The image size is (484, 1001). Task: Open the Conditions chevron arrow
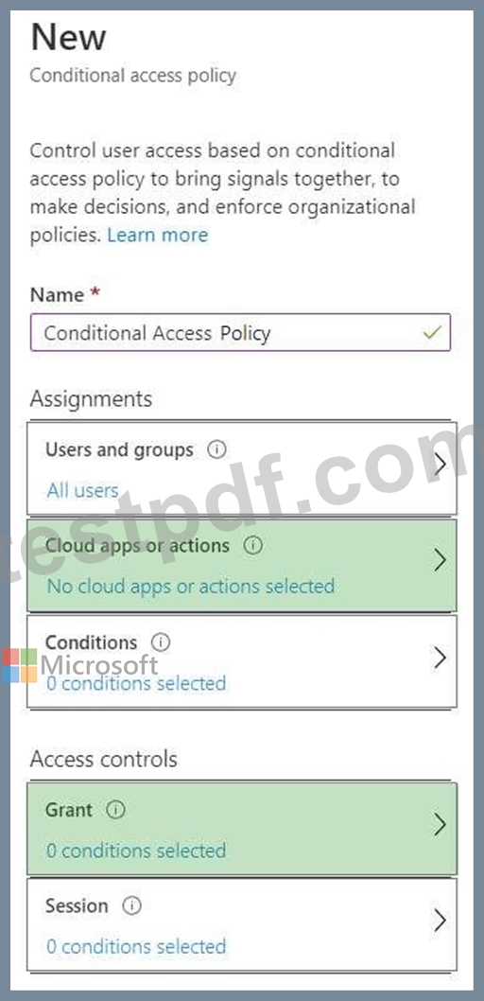[440, 658]
